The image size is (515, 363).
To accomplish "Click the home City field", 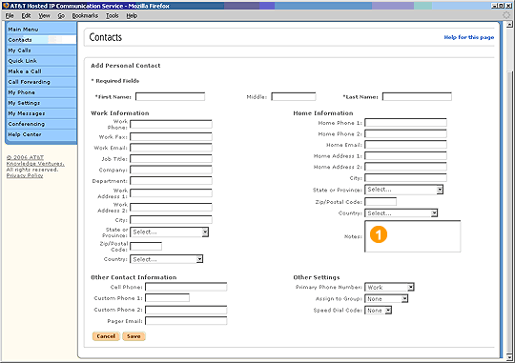I will pos(405,178).
